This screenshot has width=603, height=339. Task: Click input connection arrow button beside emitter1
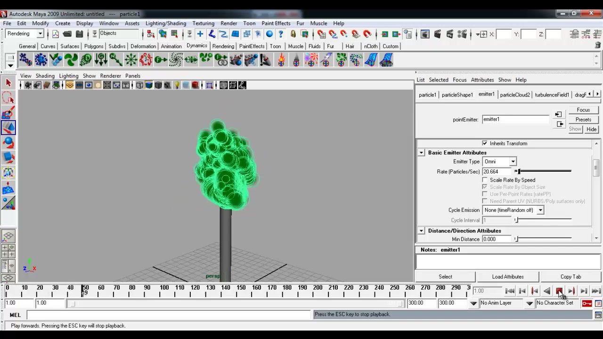tap(558, 114)
